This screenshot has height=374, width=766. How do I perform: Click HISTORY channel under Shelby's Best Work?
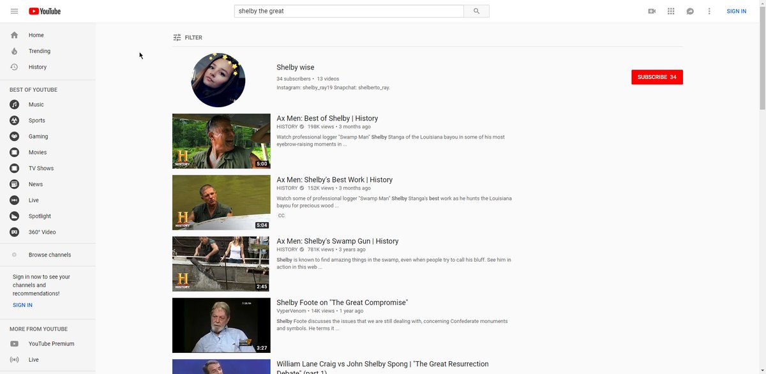coord(287,188)
